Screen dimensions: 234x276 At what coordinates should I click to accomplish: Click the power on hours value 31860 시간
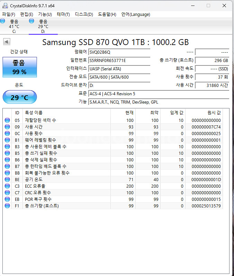pos(212,86)
